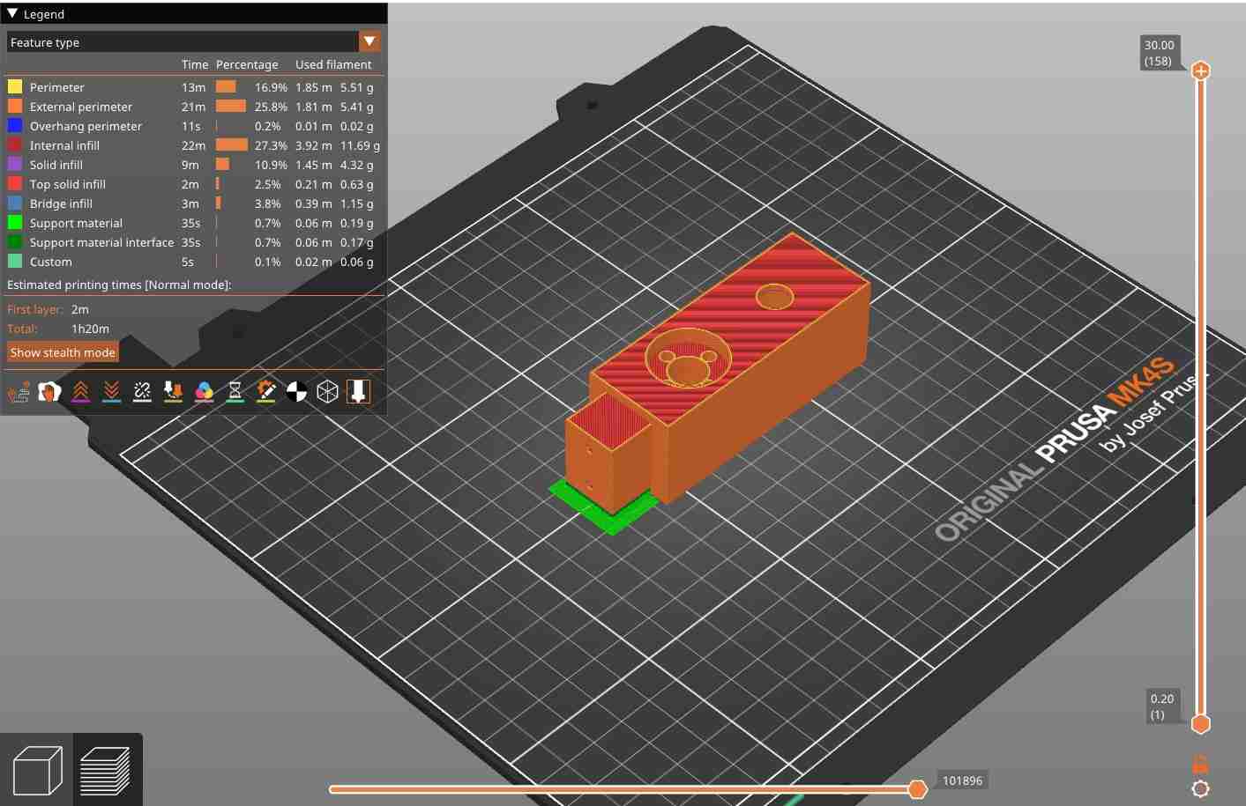This screenshot has width=1246, height=806.
Task: Click the Used filament column header
Action: pos(333,64)
